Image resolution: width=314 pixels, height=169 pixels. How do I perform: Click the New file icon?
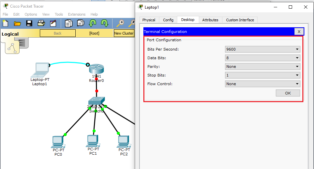point(5,23)
